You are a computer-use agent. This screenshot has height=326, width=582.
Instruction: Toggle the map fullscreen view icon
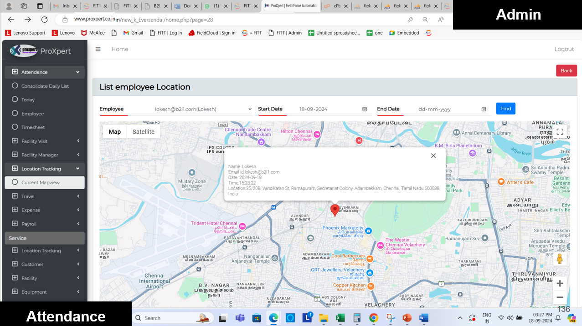(x=560, y=132)
